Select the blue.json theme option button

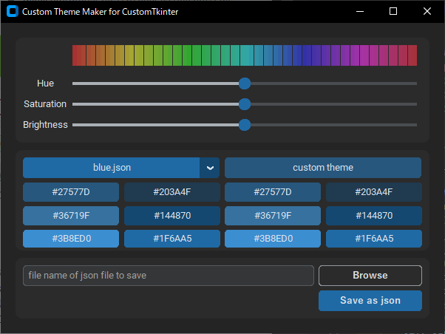click(x=112, y=168)
